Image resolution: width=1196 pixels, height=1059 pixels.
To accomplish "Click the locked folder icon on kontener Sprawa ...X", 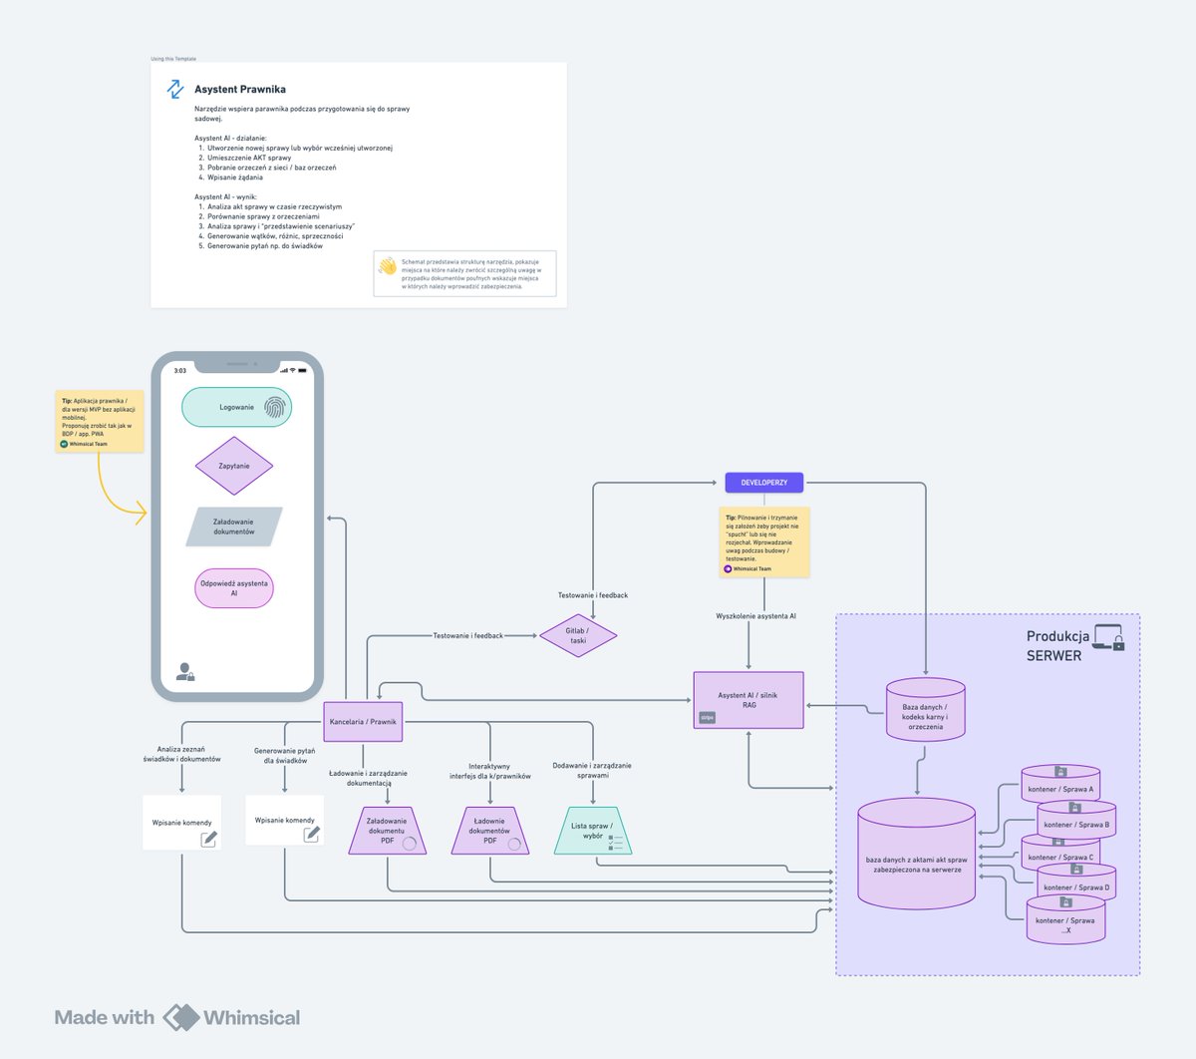I will pyautogui.click(x=1065, y=901).
